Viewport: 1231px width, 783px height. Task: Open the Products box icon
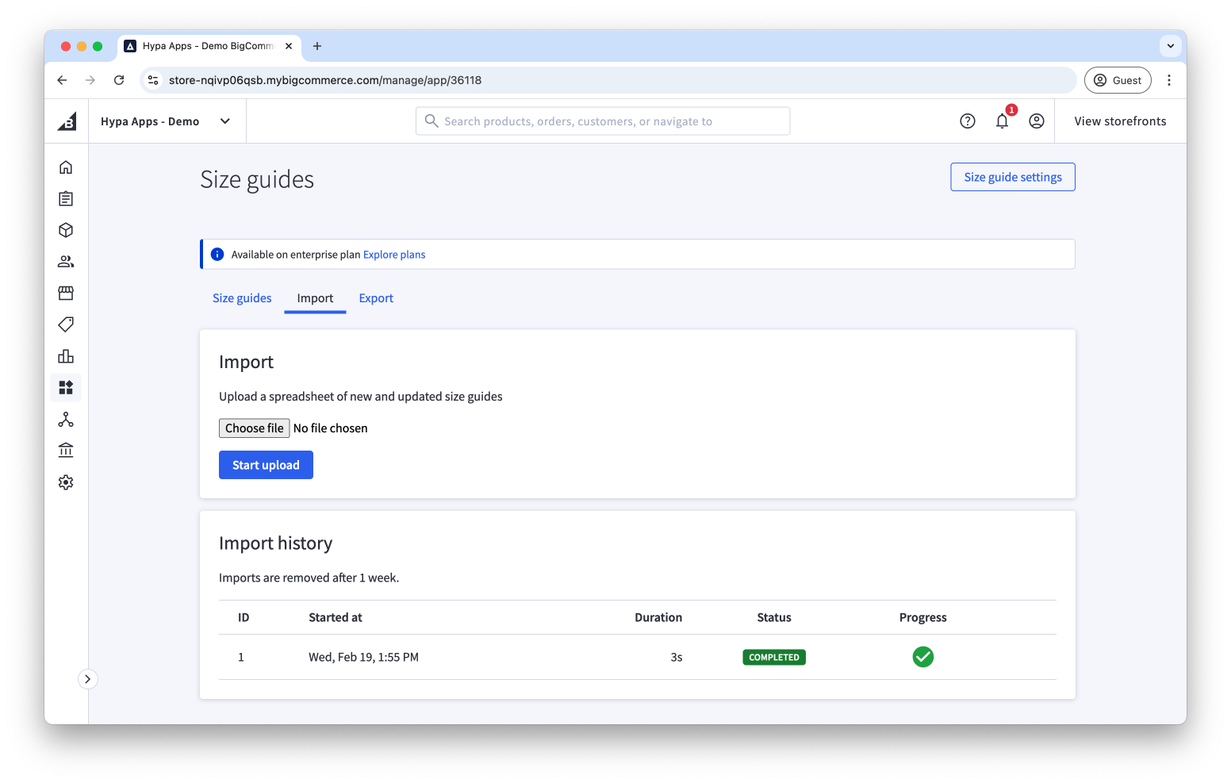click(x=66, y=230)
